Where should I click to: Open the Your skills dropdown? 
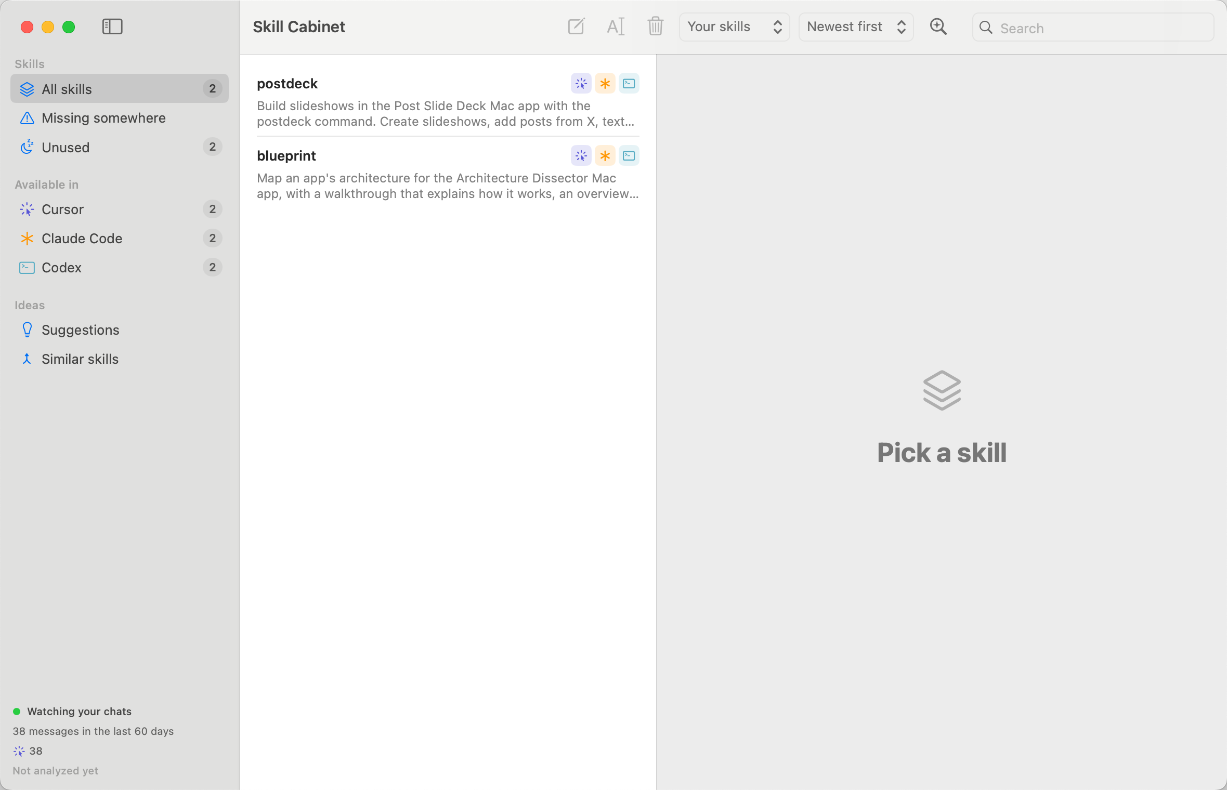tap(734, 27)
